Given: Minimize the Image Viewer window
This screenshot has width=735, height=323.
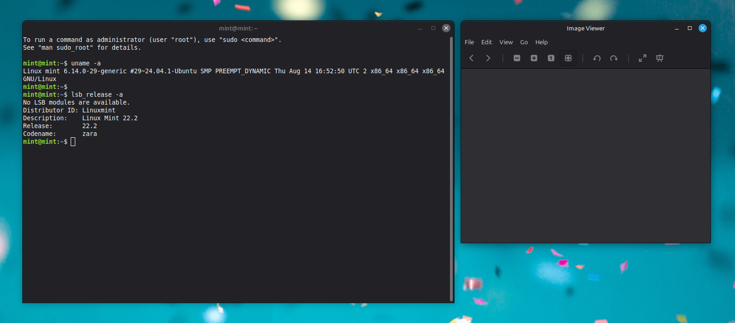Looking at the screenshot, I should tap(677, 28).
